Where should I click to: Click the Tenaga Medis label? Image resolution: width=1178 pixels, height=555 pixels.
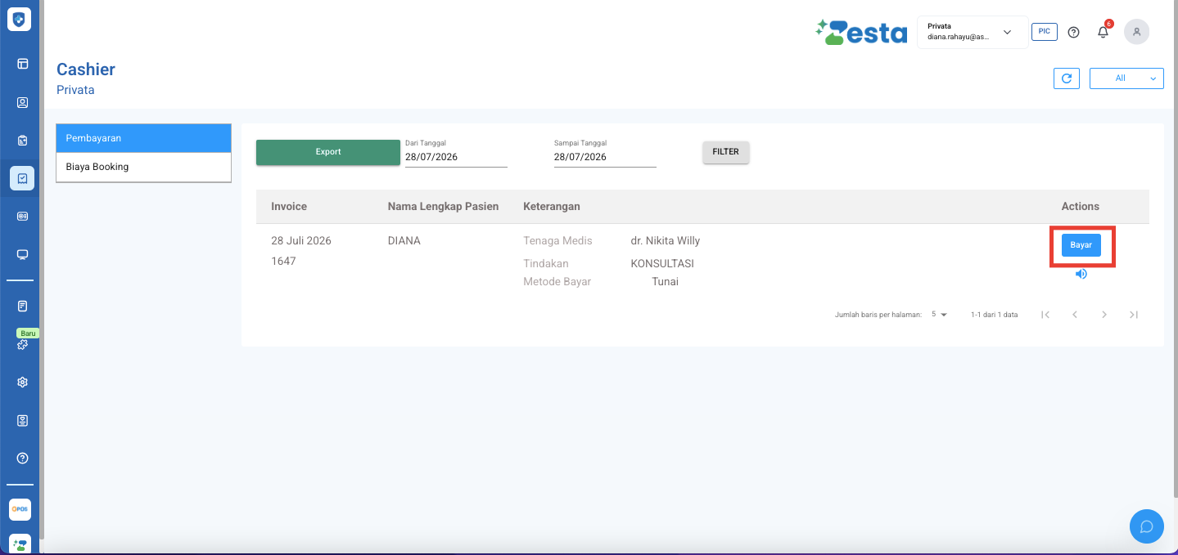557,241
